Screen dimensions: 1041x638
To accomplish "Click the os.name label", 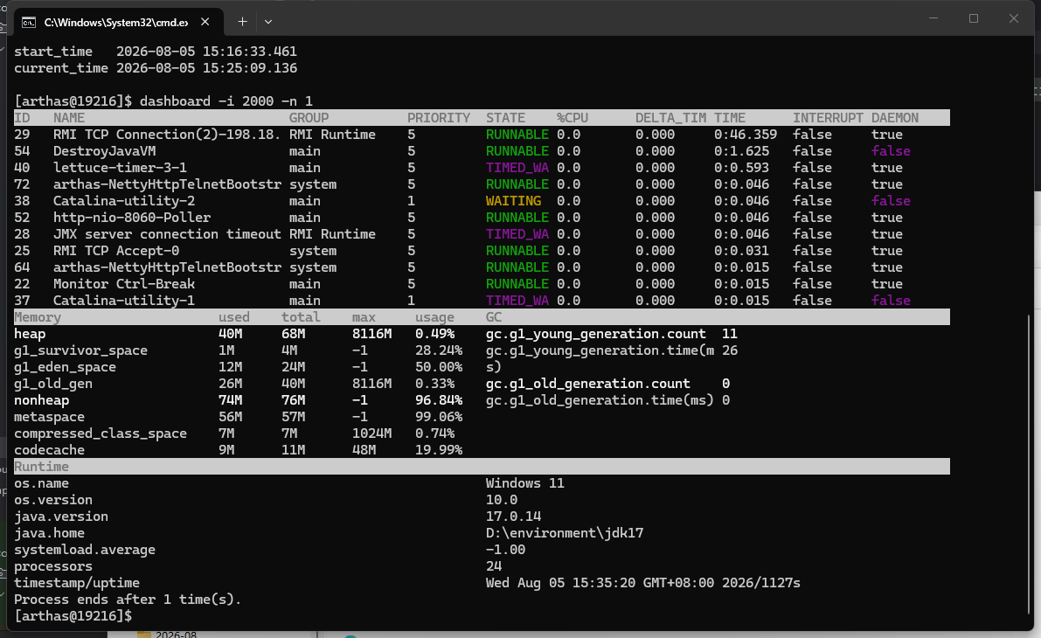I will pyautogui.click(x=41, y=482).
